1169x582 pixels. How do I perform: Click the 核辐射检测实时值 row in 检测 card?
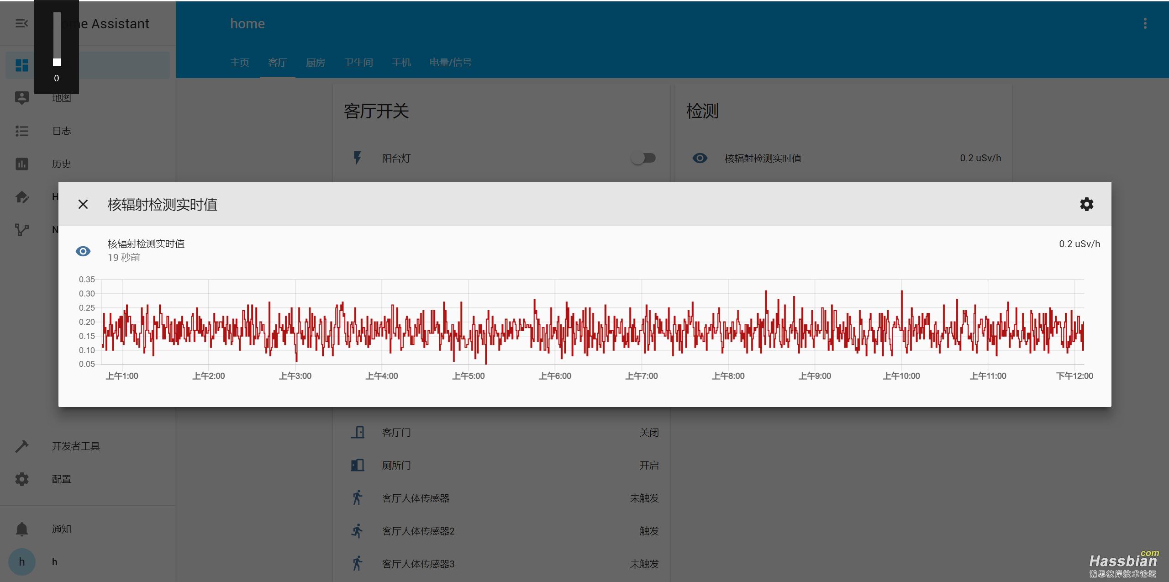844,158
